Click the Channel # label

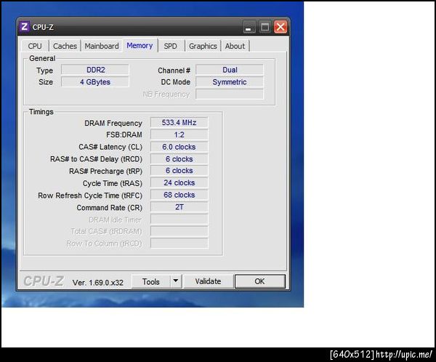click(x=174, y=71)
